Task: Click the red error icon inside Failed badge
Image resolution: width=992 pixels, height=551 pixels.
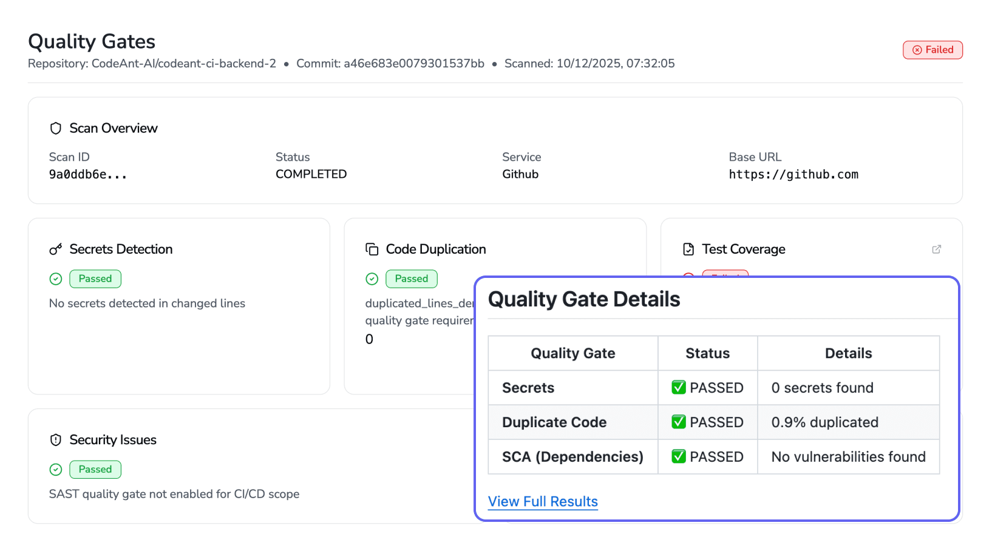Action: click(x=917, y=50)
